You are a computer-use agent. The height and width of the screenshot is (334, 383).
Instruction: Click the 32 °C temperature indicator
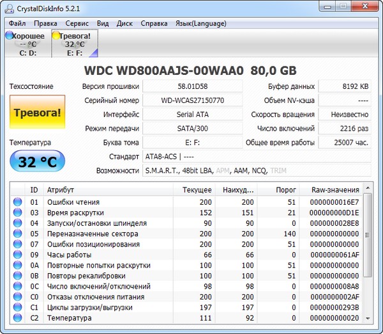click(x=38, y=162)
